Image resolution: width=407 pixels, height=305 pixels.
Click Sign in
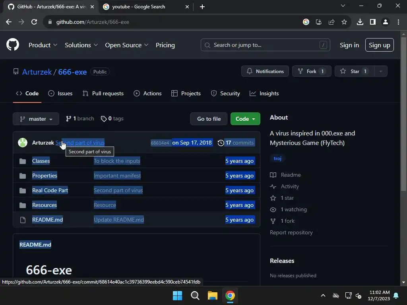tap(349, 45)
